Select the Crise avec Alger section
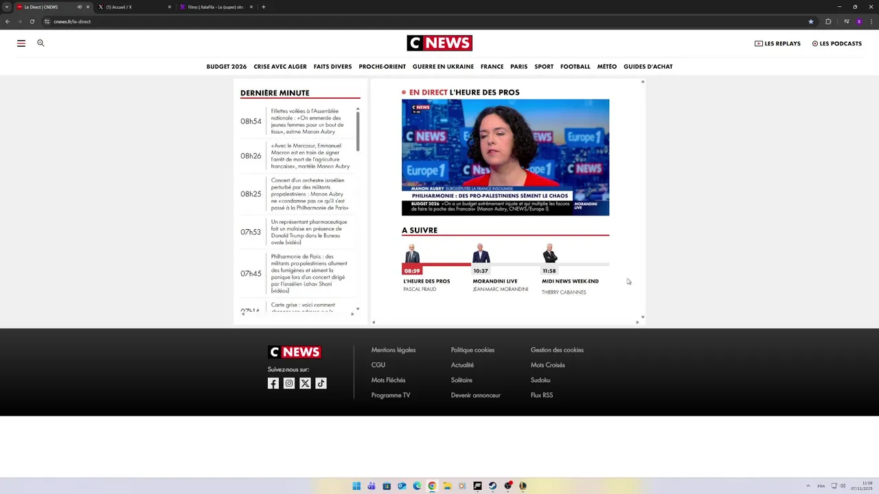879x494 pixels. pyautogui.click(x=280, y=67)
